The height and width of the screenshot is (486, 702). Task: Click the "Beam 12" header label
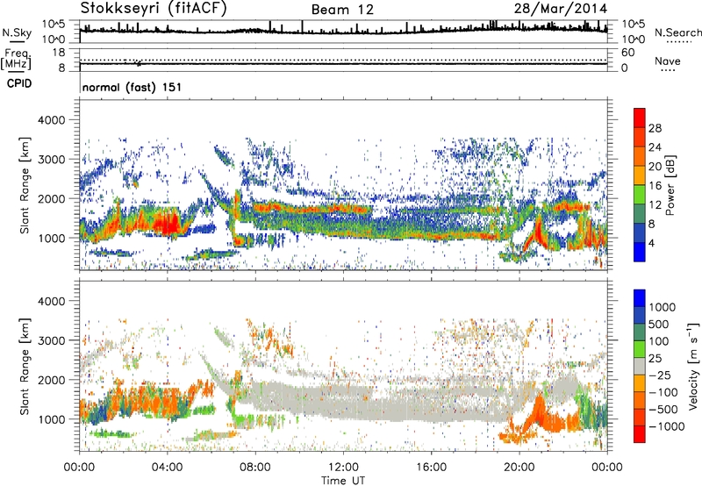(342, 10)
